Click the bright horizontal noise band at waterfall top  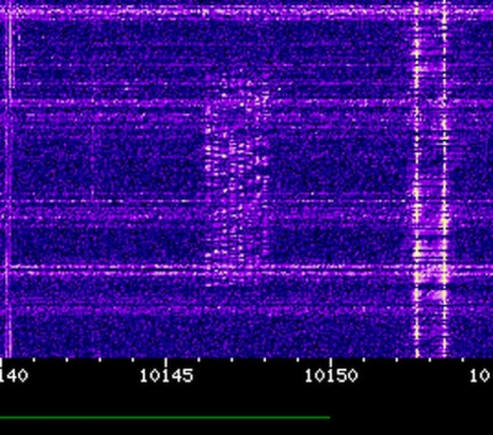coord(246,13)
